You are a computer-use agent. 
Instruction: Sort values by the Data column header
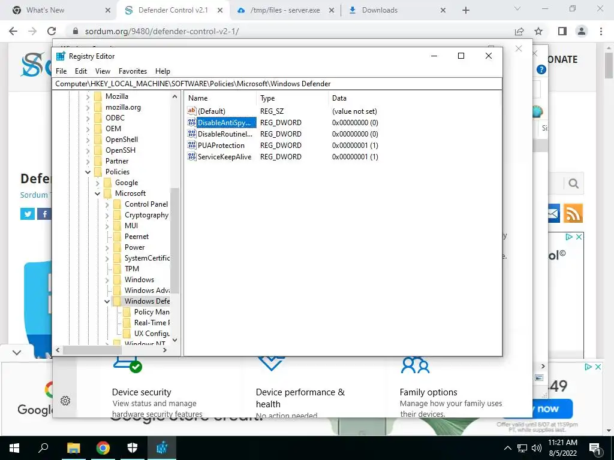click(414, 98)
